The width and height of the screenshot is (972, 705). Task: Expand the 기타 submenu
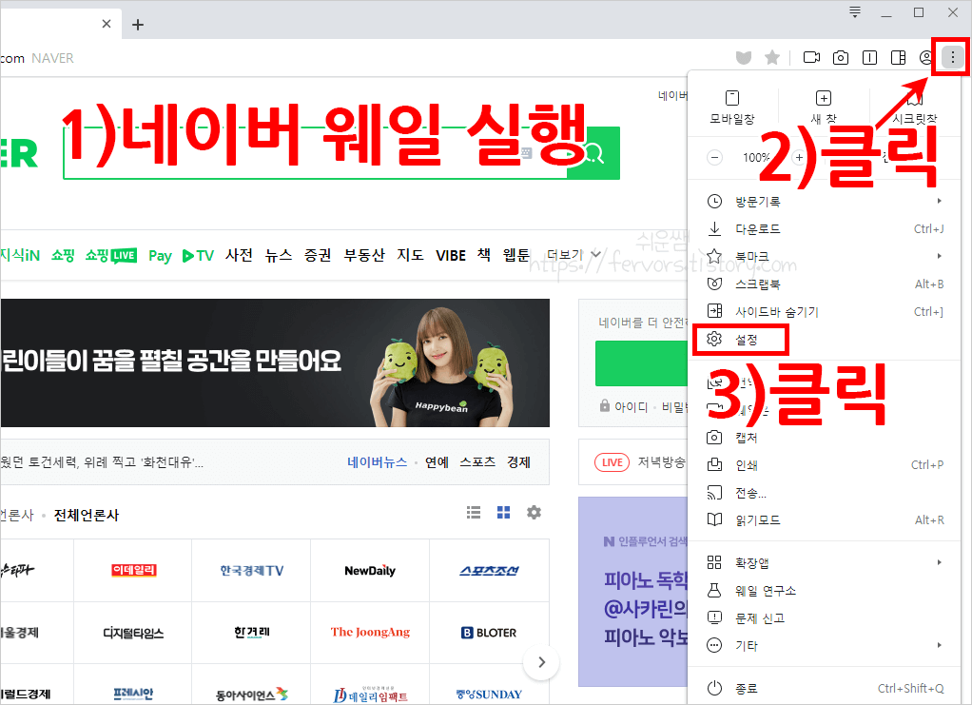(x=825, y=645)
